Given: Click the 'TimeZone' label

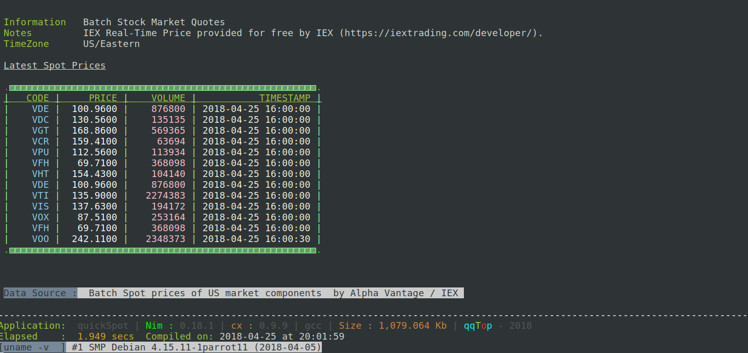Looking at the screenshot, I should [x=26, y=44].
